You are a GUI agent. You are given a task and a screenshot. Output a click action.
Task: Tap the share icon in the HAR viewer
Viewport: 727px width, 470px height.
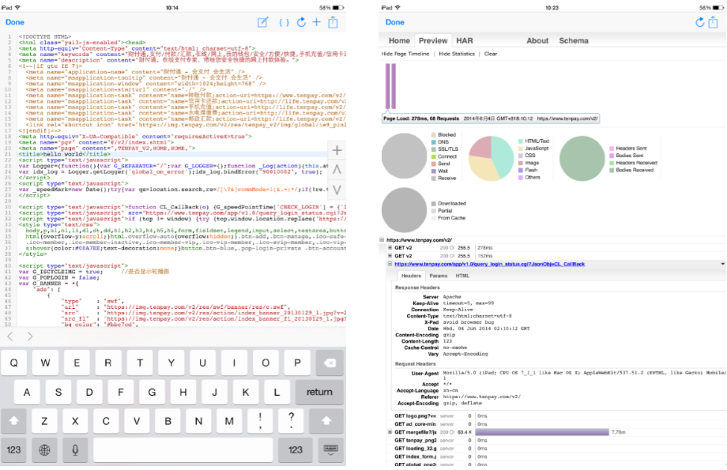(716, 22)
